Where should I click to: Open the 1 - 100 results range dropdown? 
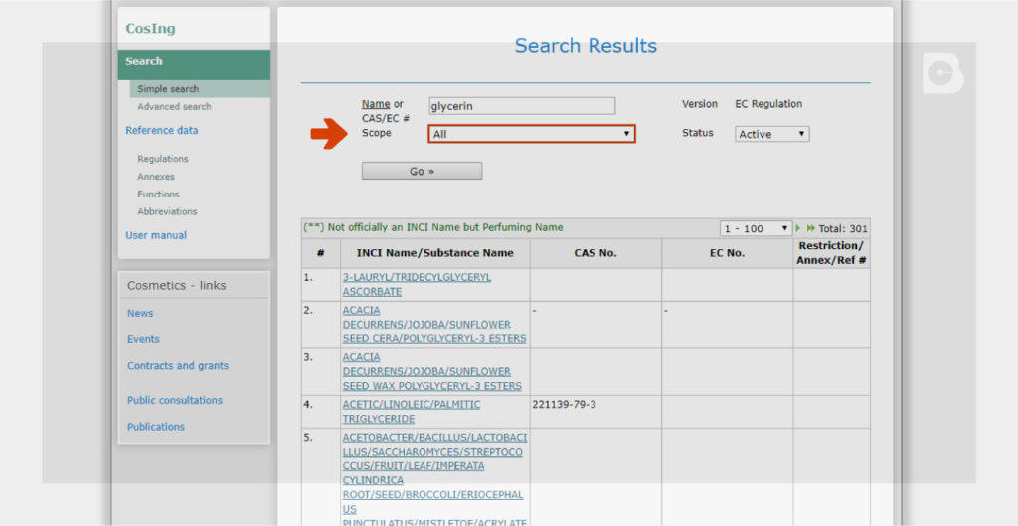coord(756,228)
